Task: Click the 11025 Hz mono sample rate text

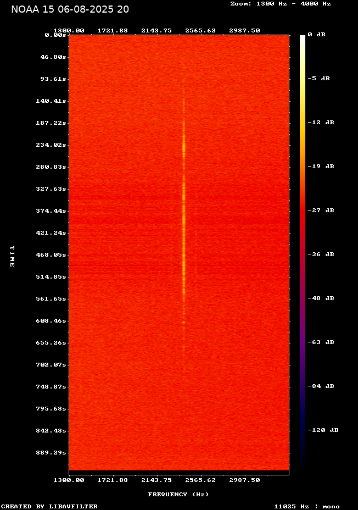Action: click(x=306, y=506)
